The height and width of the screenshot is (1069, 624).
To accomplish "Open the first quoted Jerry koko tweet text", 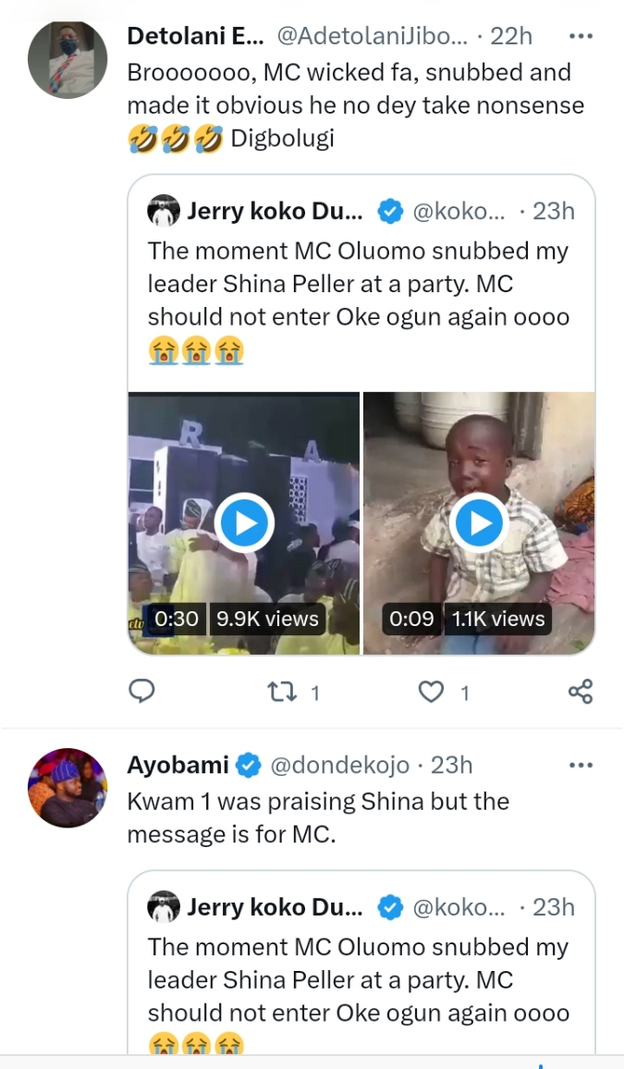I will click(358, 284).
